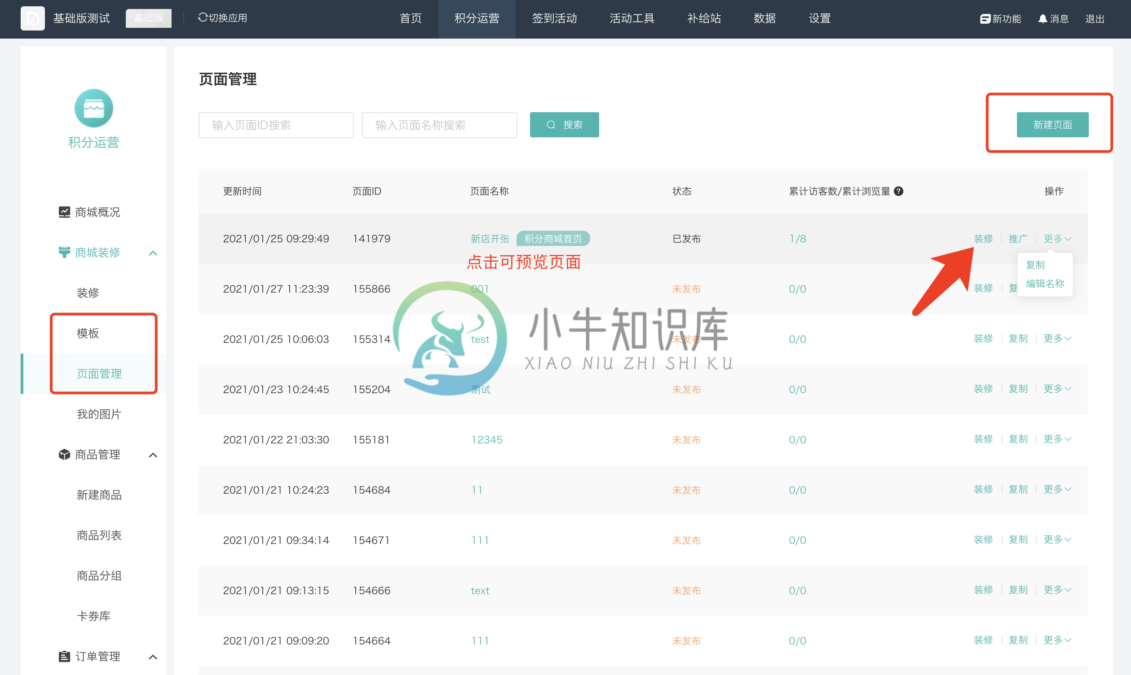1131x675 pixels.
Task: Open the 活动工具 top nav tab
Action: (x=632, y=19)
